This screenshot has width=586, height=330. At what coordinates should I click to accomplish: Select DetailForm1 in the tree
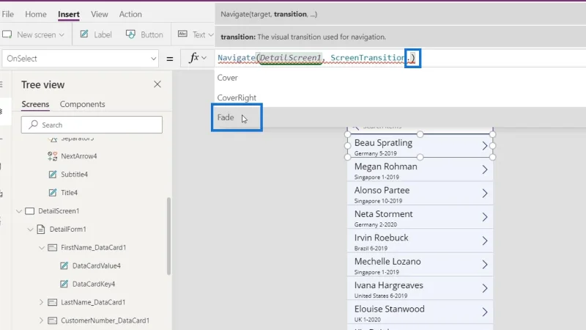(x=67, y=229)
